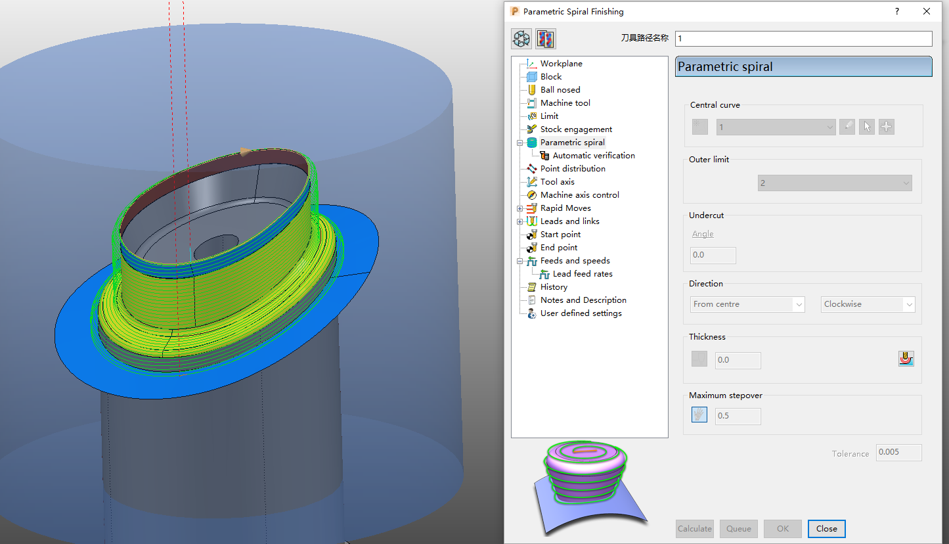Select the Ball nosed tool page
Image resolution: width=949 pixels, height=544 pixels.
coord(560,89)
